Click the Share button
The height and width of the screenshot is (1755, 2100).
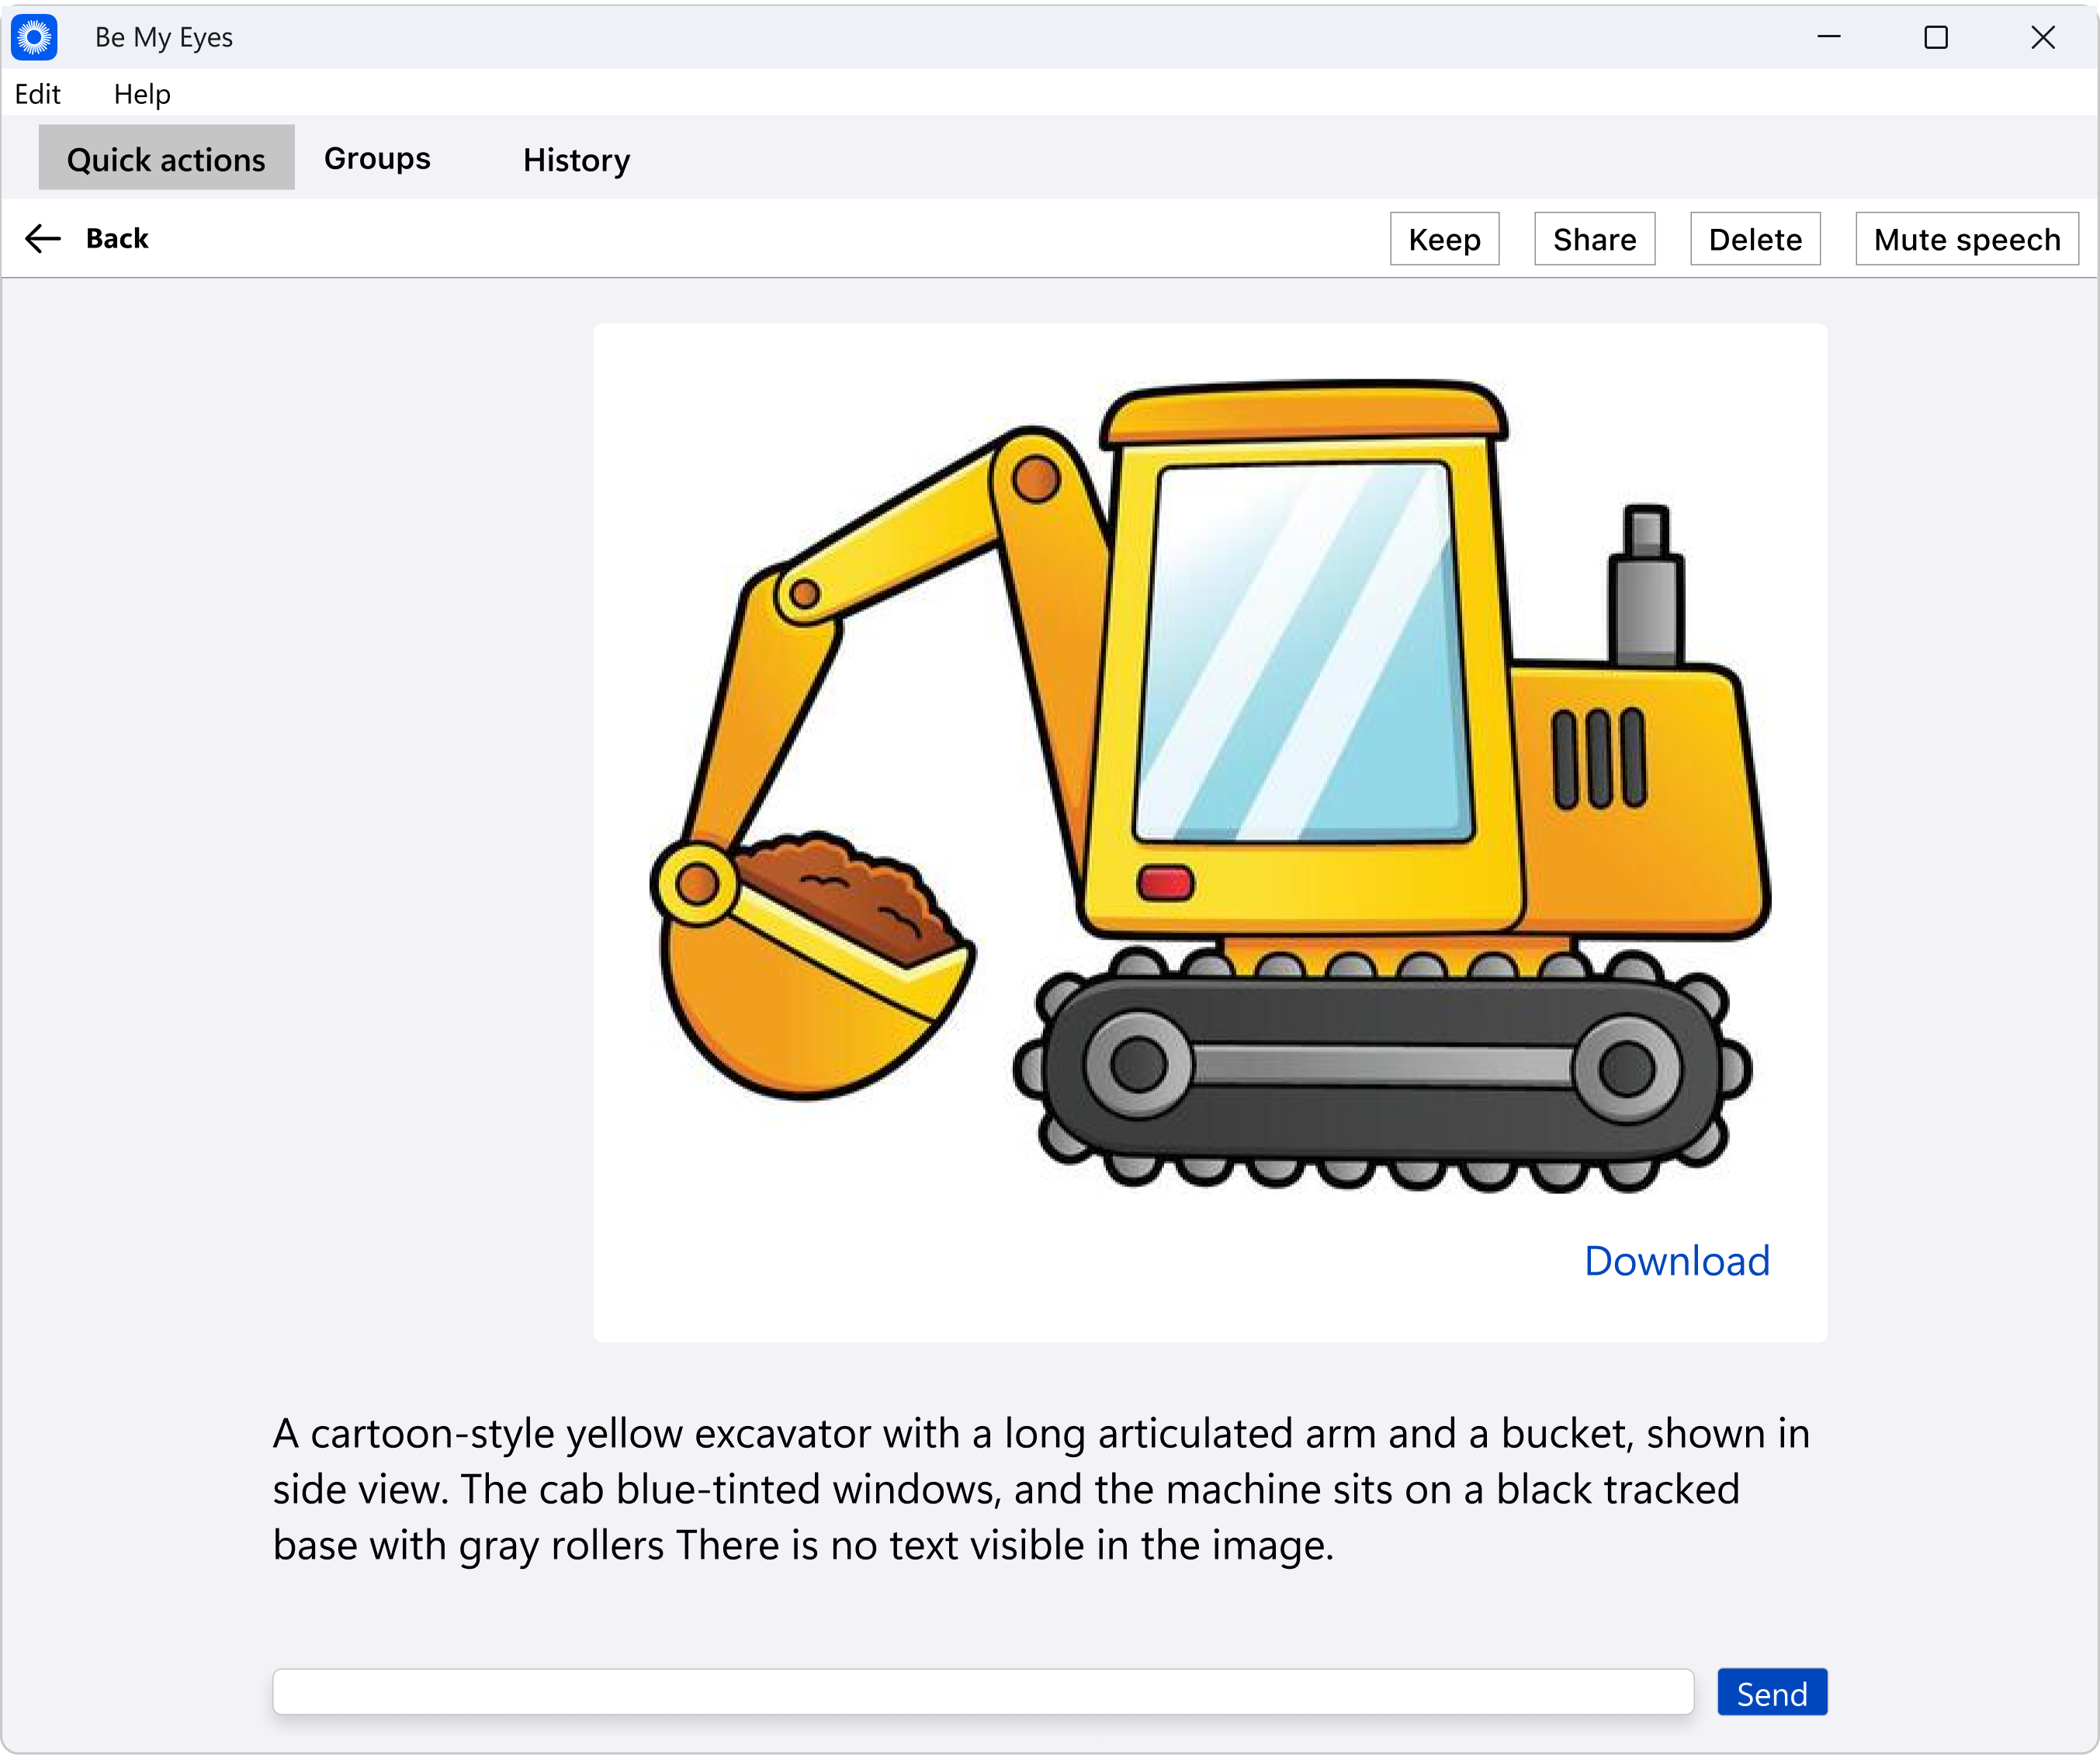pos(1594,240)
